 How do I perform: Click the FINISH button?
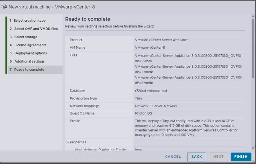(x=241, y=157)
